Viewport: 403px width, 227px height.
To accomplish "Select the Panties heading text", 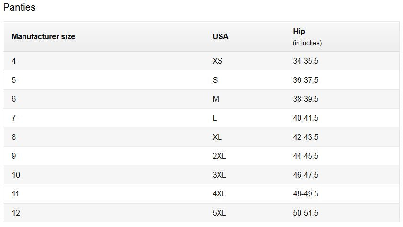I will point(19,7).
